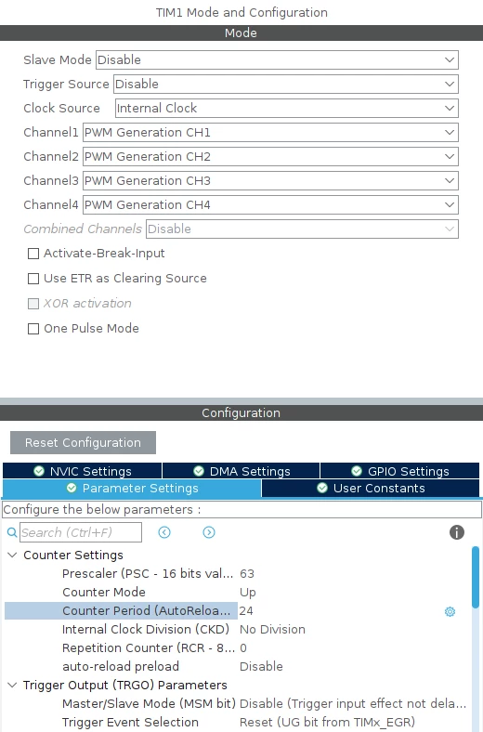Image resolution: width=483 pixels, height=732 pixels.
Task: Switch to DMA Settings tab
Action: click(241, 471)
